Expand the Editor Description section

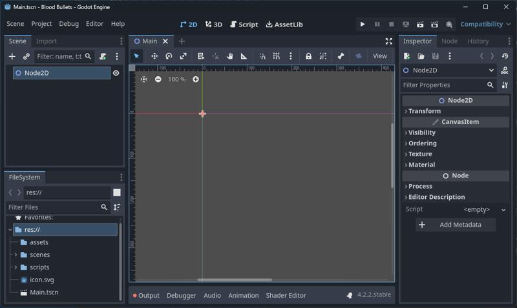[x=456, y=197]
